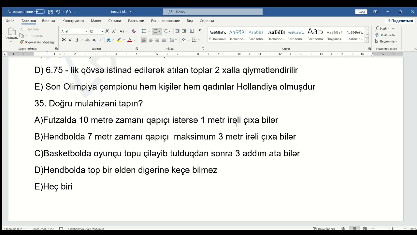
Task: Open the Ссылки ribbon tab
Action: [115, 21]
